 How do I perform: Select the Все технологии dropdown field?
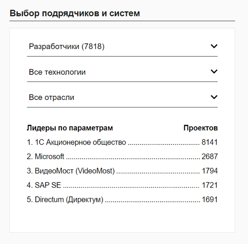pos(122,72)
